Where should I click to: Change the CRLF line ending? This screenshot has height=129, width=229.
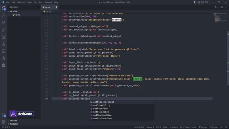tap(165, 127)
